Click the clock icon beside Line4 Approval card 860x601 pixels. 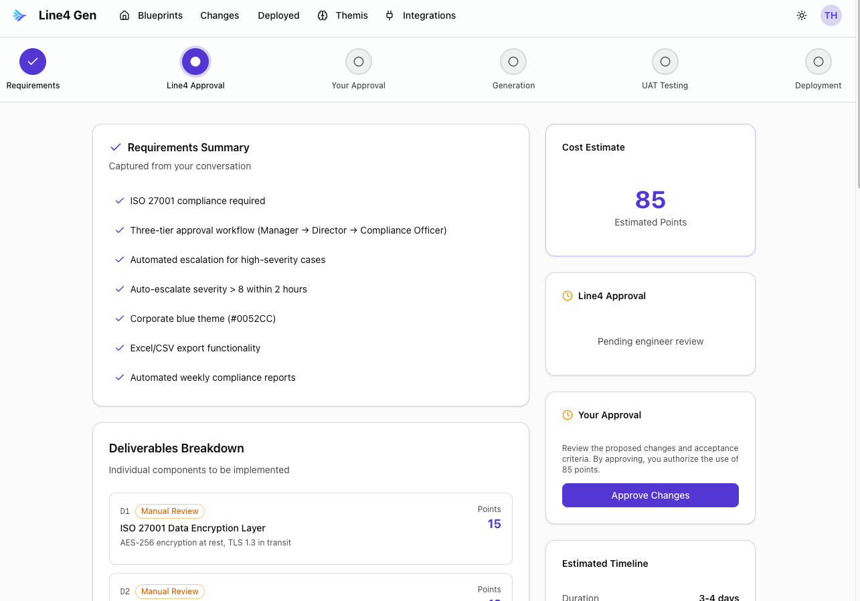(568, 296)
